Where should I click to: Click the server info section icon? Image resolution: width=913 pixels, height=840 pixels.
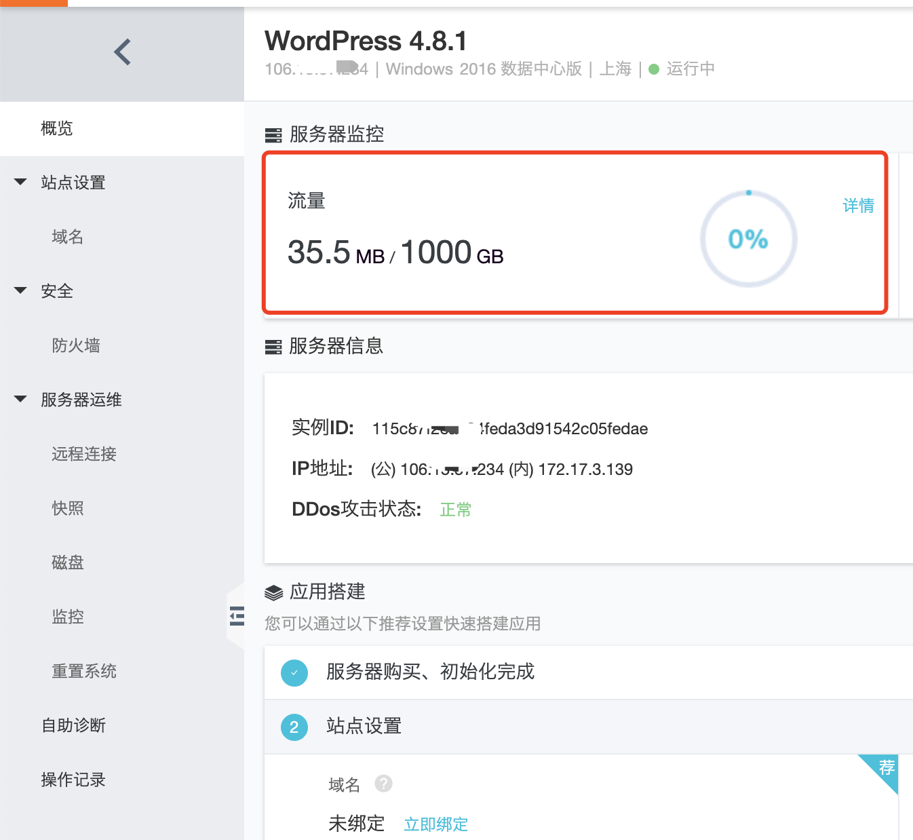pos(273,347)
